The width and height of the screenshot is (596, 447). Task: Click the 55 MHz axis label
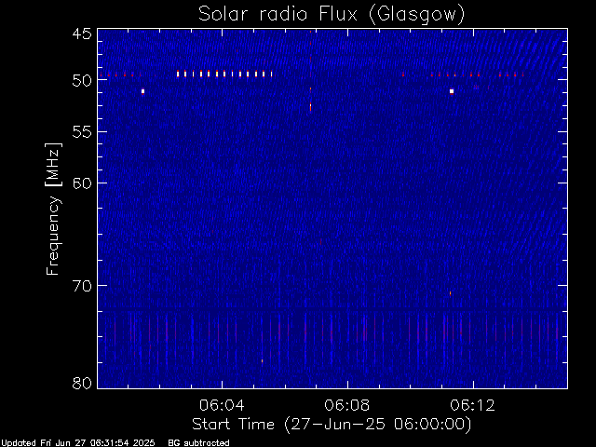click(82, 132)
